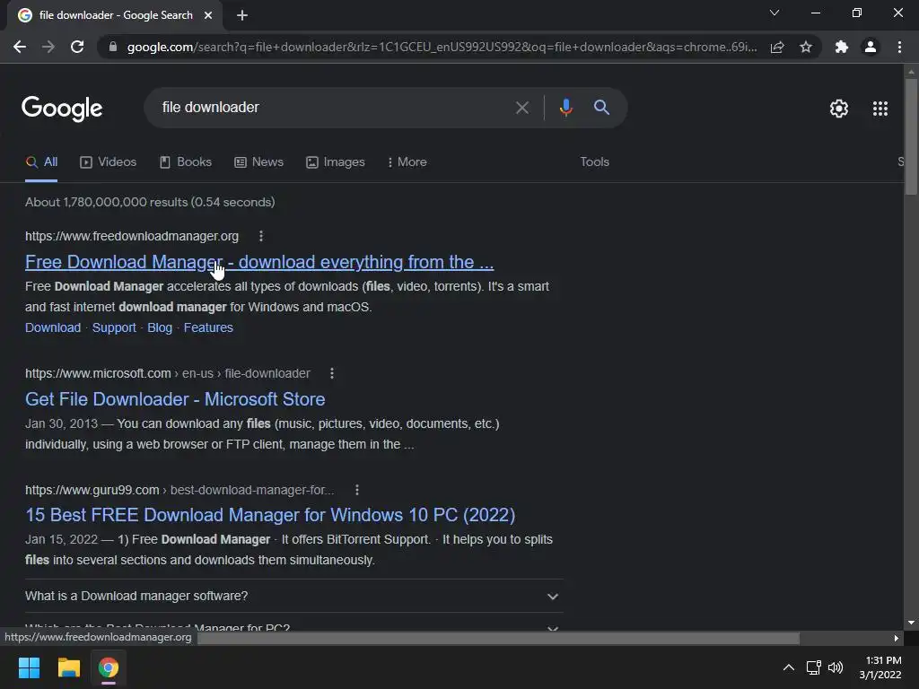Expand What is a Download manager software question
The width and height of the screenshot is (919, 689).
tap(293, 596)
